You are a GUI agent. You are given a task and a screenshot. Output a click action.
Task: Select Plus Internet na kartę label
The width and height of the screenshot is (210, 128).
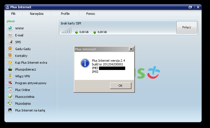tap(30, 110)
